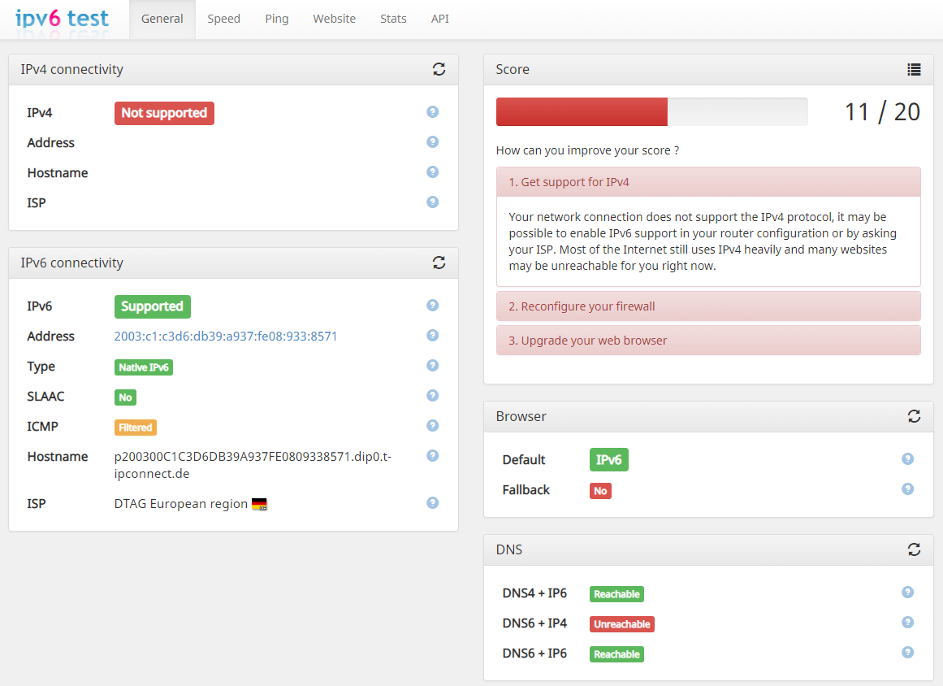This screenshot has width=943, height=686.
Task: Refresh the Browser panel
Action: click(914, 416)
